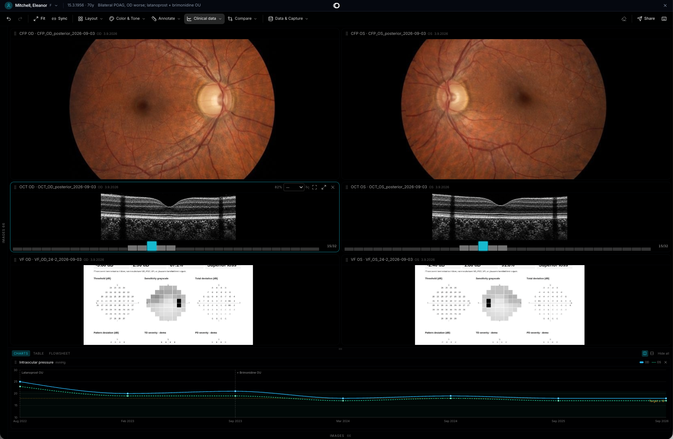Screen dimensions: 673x439
Task: Close the Intraocular pressure chart
Action: pyautogui.click(x=665, y=362)
